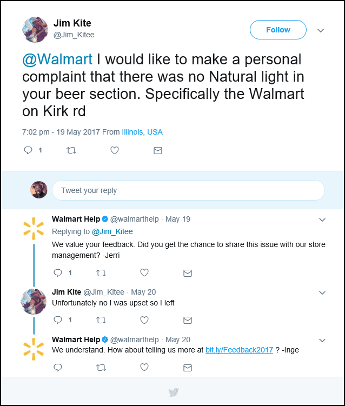Like Walmart Help's May 19 reply

pyautogui.click(x=144, y=273)
